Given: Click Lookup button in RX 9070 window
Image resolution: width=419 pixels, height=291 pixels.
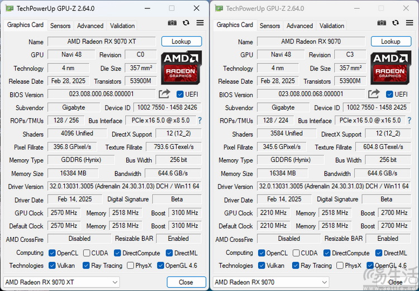Looking at the screenshot, I should [x=391, y=41].
